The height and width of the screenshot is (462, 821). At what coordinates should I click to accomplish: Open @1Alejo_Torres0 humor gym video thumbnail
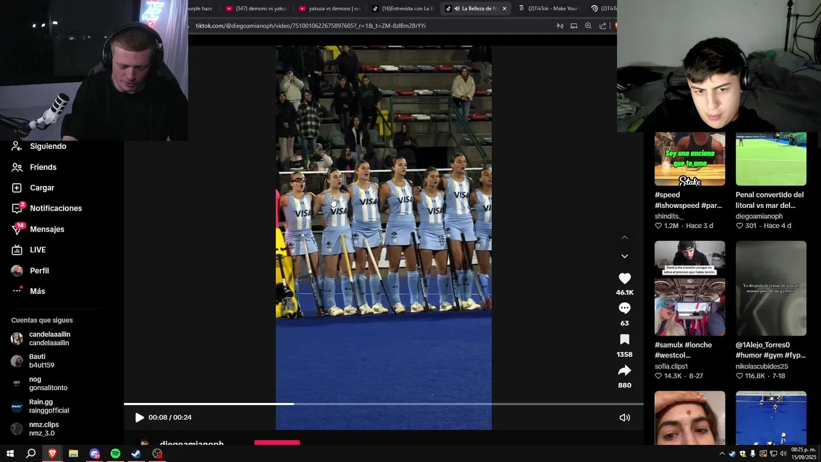point(771,288)
